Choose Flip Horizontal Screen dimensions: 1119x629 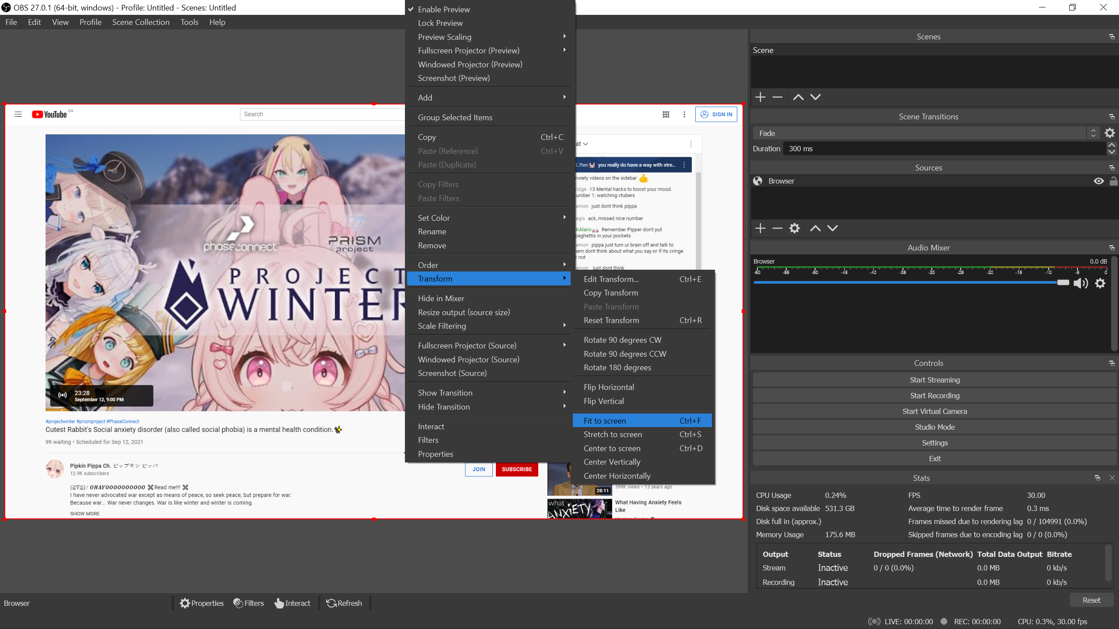point(642,387)
